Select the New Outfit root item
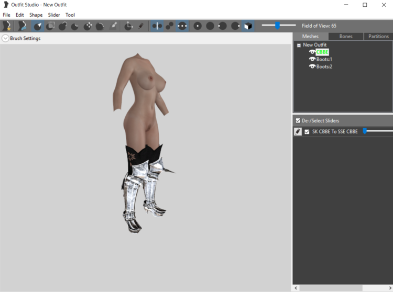Image resolution: width=393 pixels, height=292 pixels. pos(315,45)
